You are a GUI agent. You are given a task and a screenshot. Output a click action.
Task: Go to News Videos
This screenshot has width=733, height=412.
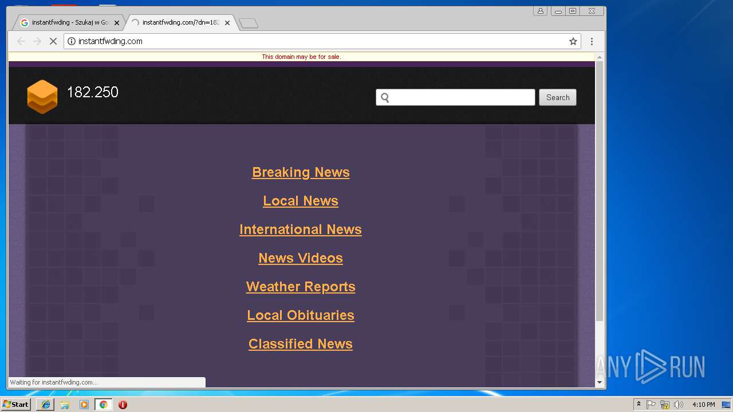(301, 258)
